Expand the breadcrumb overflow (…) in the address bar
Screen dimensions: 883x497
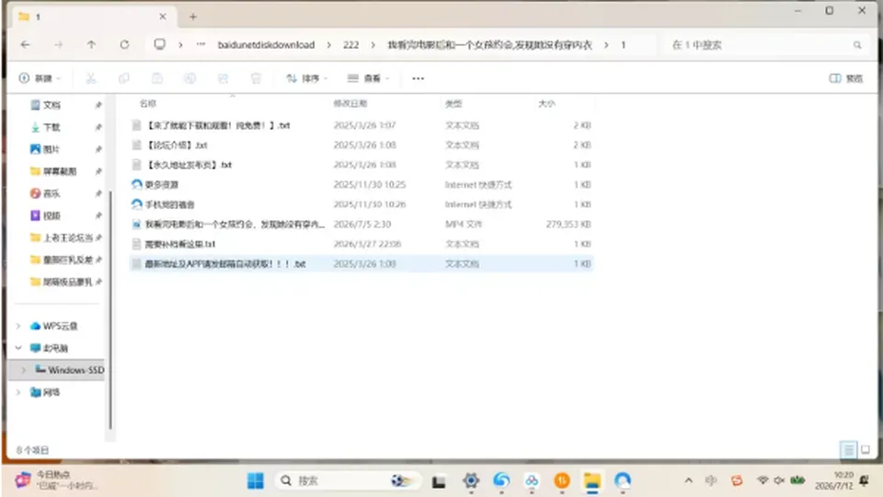pyautogui.click(x=201, y=44)
